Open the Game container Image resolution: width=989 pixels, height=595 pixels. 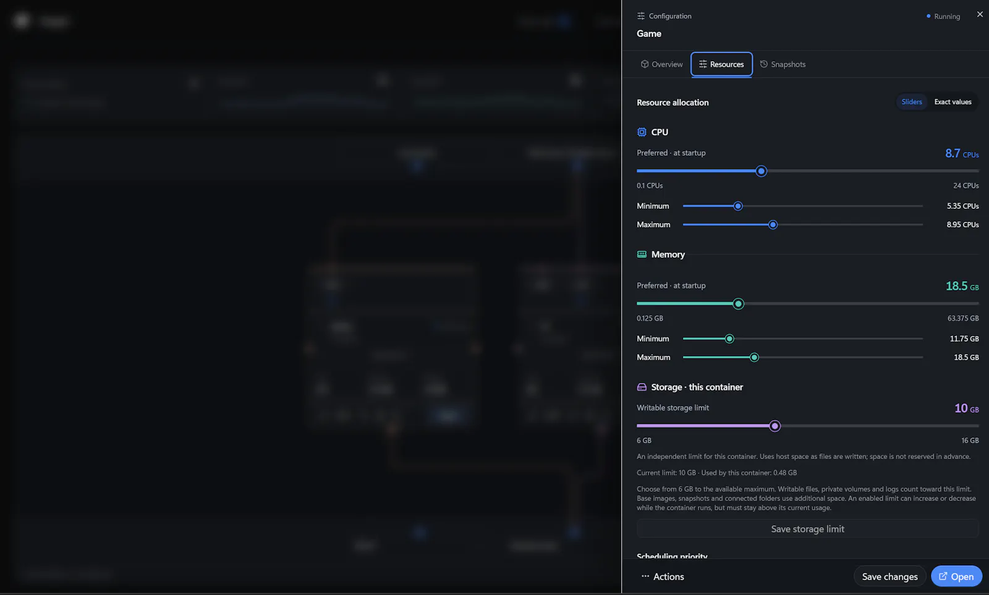click(956, 576)
